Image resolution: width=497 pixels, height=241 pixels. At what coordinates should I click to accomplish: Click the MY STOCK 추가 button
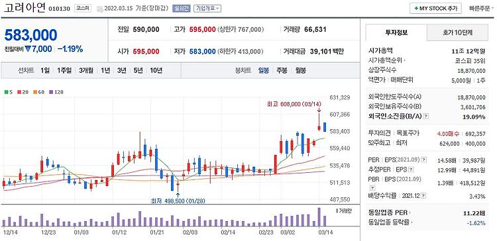point(435,9)
